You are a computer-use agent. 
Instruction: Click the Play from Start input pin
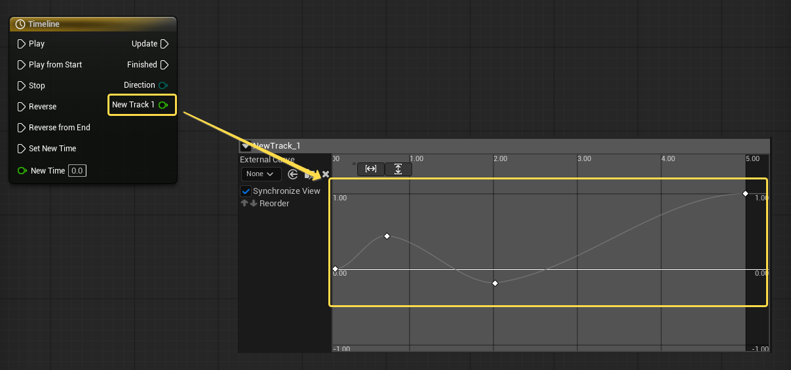point(22,65)
